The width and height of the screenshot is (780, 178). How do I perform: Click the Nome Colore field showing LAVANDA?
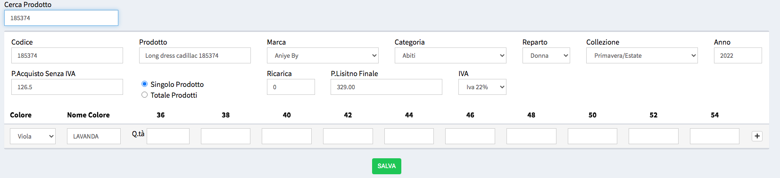coord(94,136)
